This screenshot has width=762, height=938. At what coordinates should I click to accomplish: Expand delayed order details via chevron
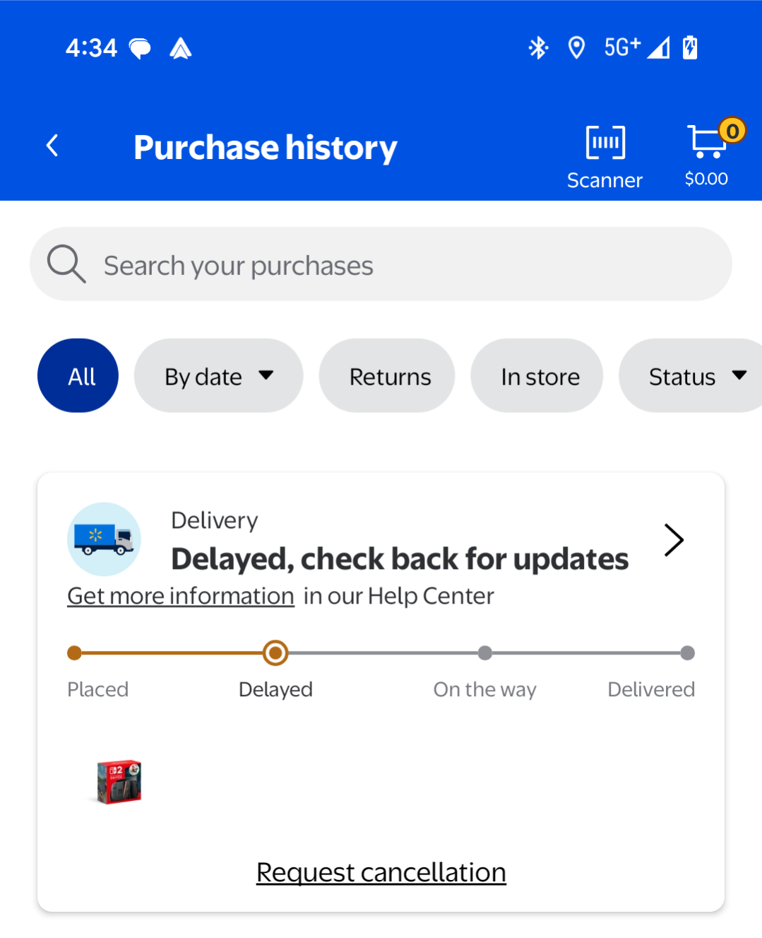pyautogui.click(x=674, y=541)
